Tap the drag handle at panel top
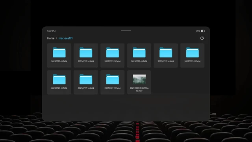 point(126,31)
